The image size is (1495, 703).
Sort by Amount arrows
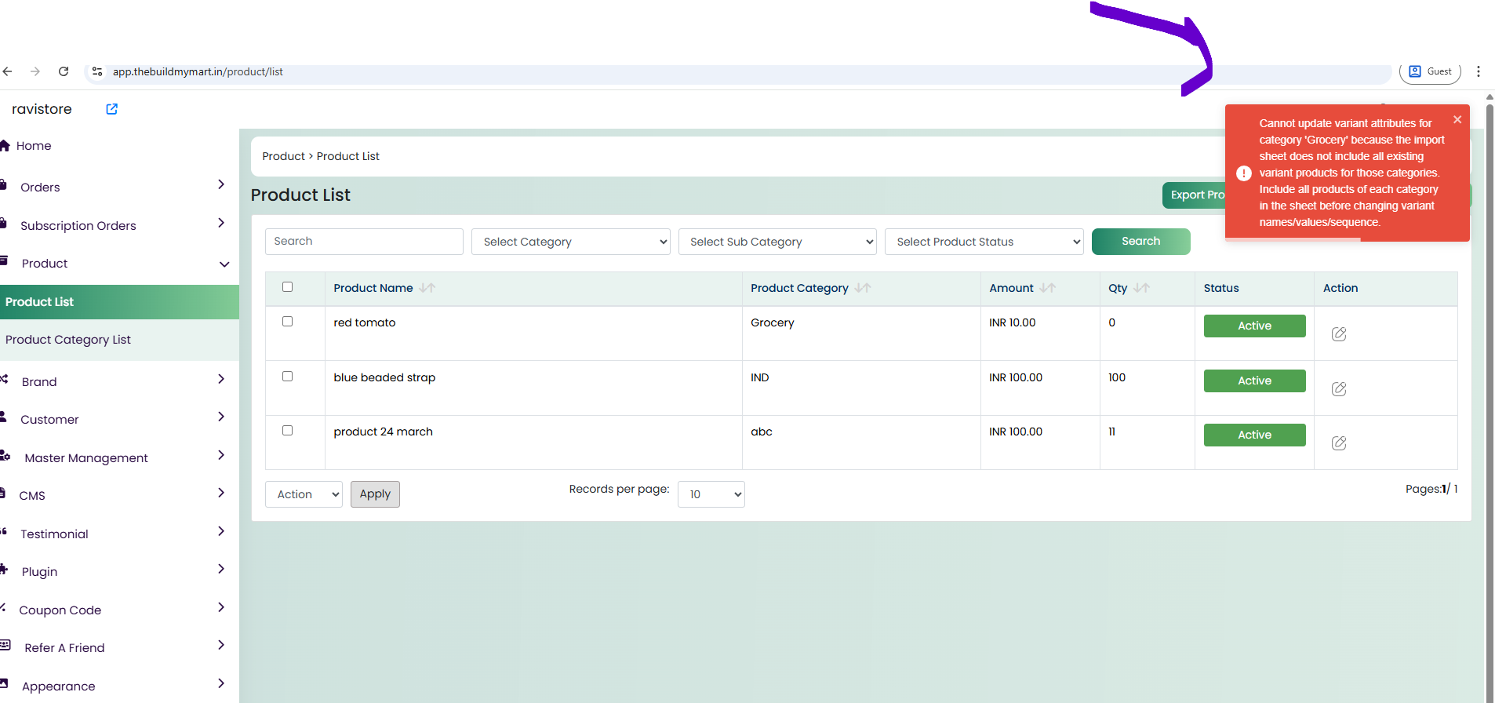coord(1048,288)
